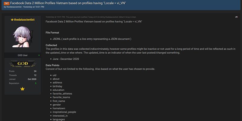Click the Posts count 24

pyautogui.click(x=35, y=71)
